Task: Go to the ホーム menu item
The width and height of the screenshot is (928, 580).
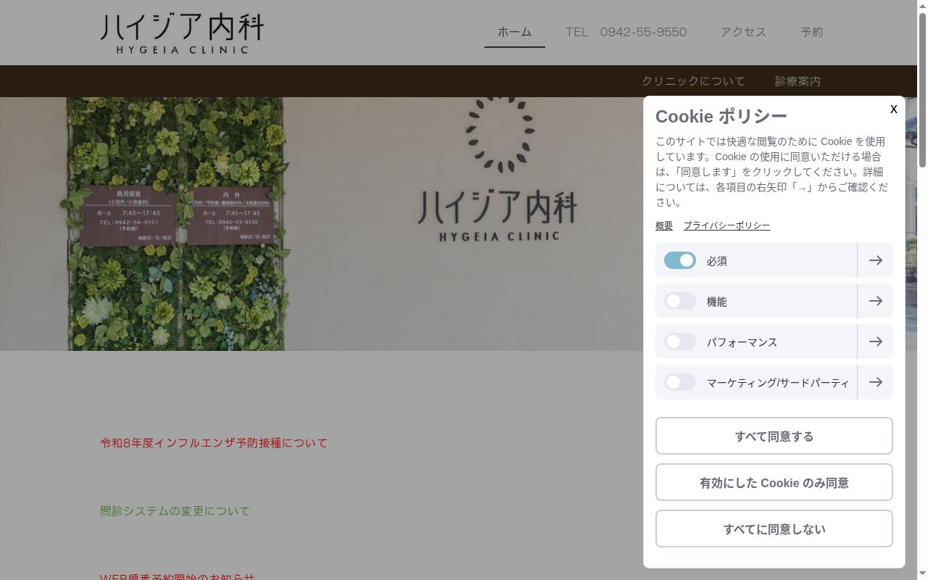Action: coord(515,32)
